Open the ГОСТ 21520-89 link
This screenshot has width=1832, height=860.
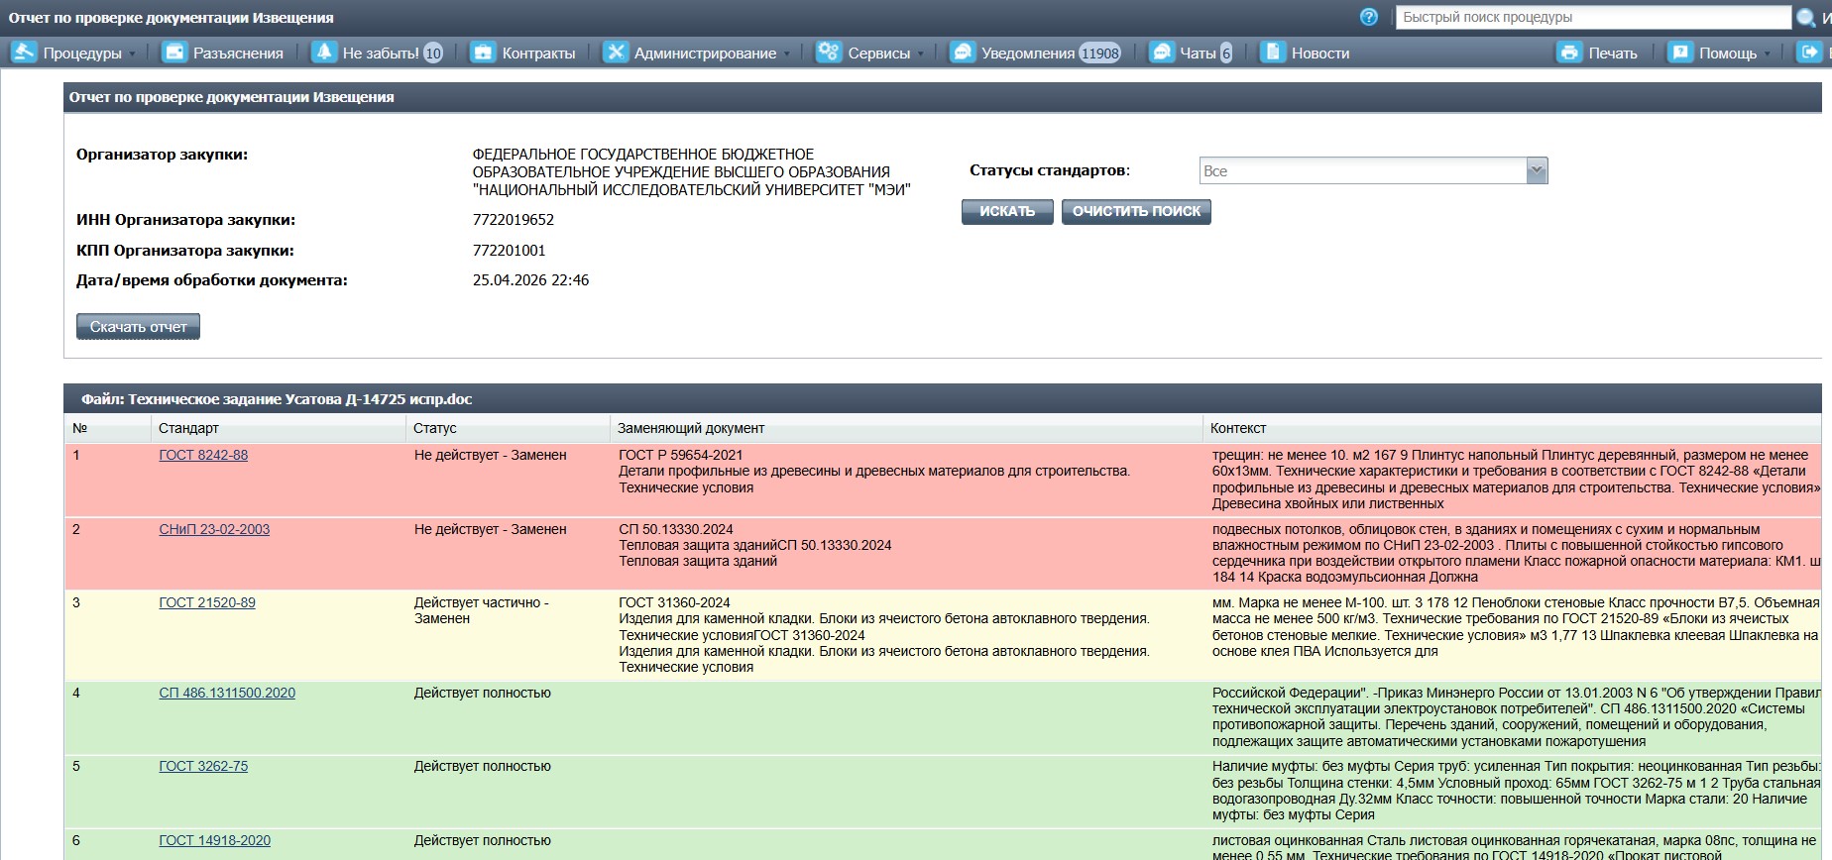pyautogui.click(x=207, y=602)
